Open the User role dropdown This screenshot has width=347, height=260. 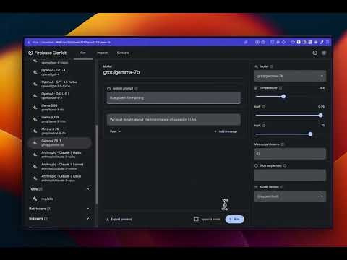point(115,131)
